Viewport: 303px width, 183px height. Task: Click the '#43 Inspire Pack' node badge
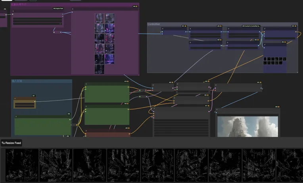click(x=58, y=8)
